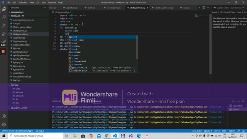
Task: Open the Manage gear icon
Action: pos(4,124)
